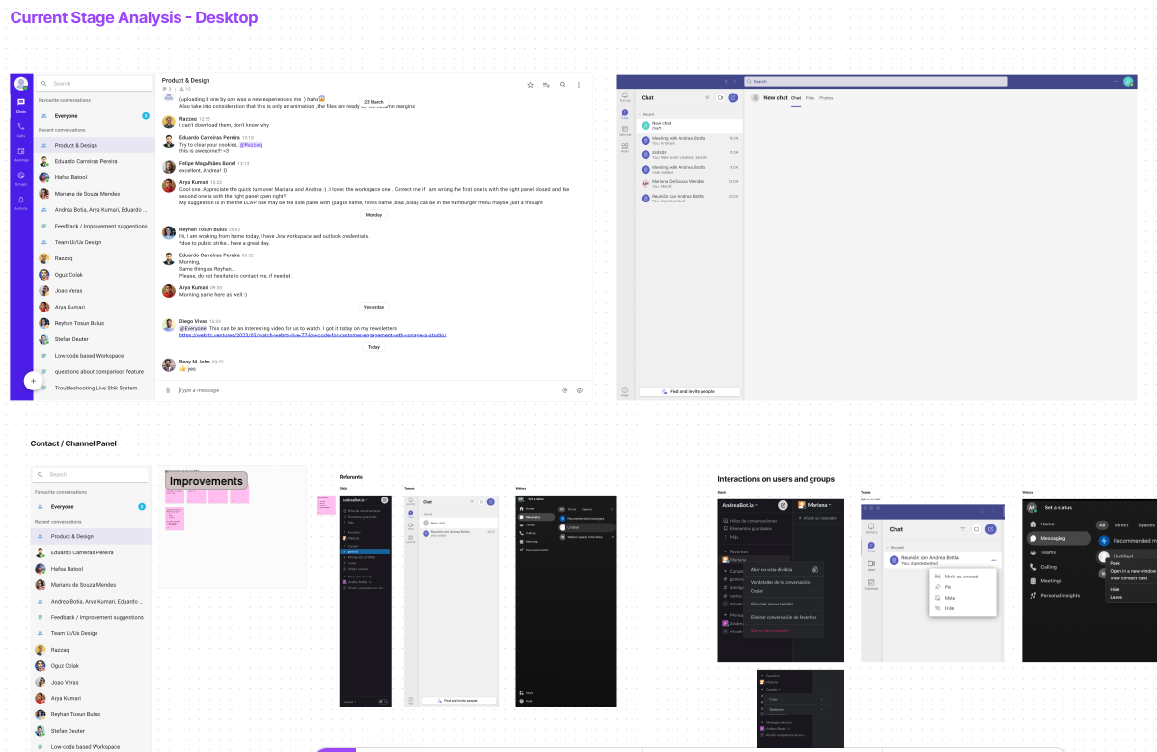The width and height of the screenshot is (1157, 752).
Task: Switch to Files tab in large Teams mockup
Action: (811, 98)
